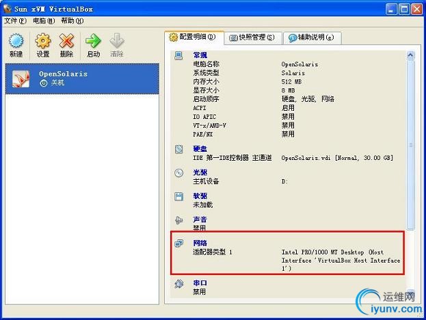
Task: Click the IO APIC label
Action: pyautogui.click(x=204, y=117)
